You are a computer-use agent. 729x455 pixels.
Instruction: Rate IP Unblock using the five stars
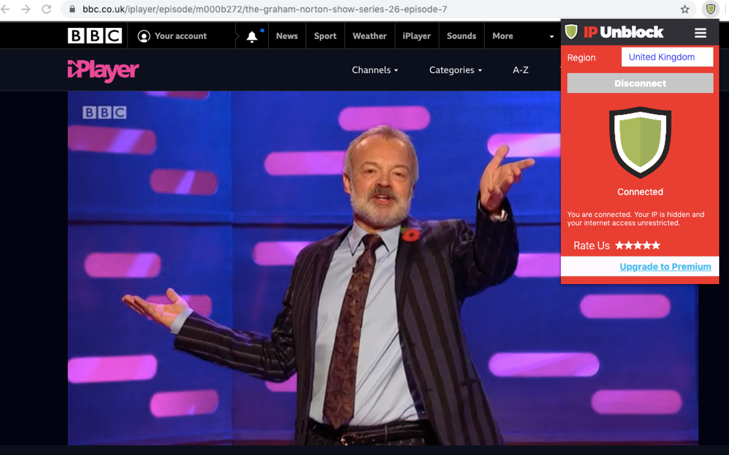point(638,245)
